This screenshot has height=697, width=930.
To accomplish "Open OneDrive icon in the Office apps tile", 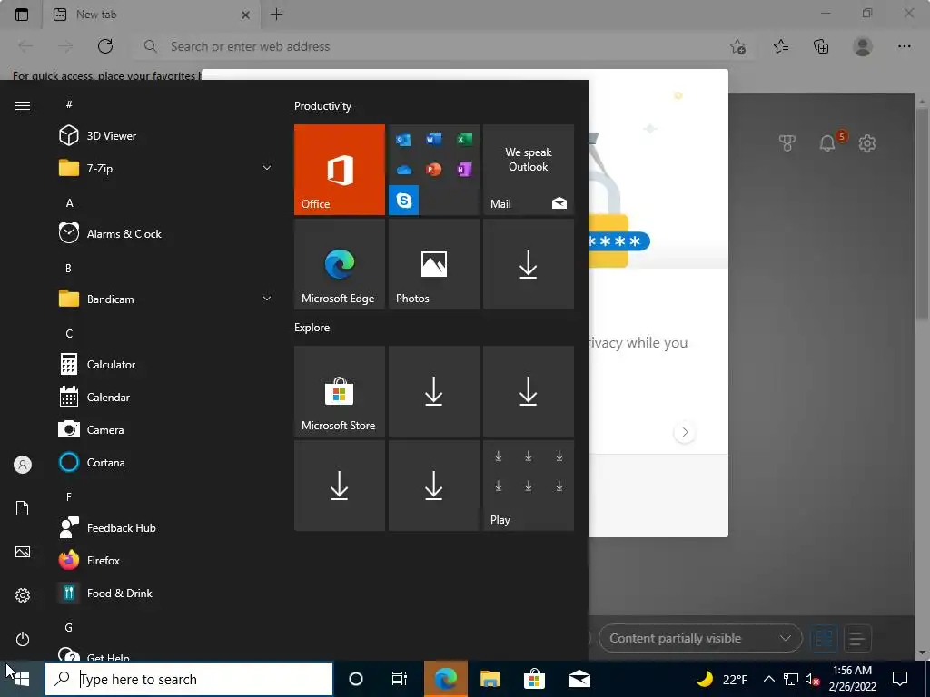I will [404, 170].
